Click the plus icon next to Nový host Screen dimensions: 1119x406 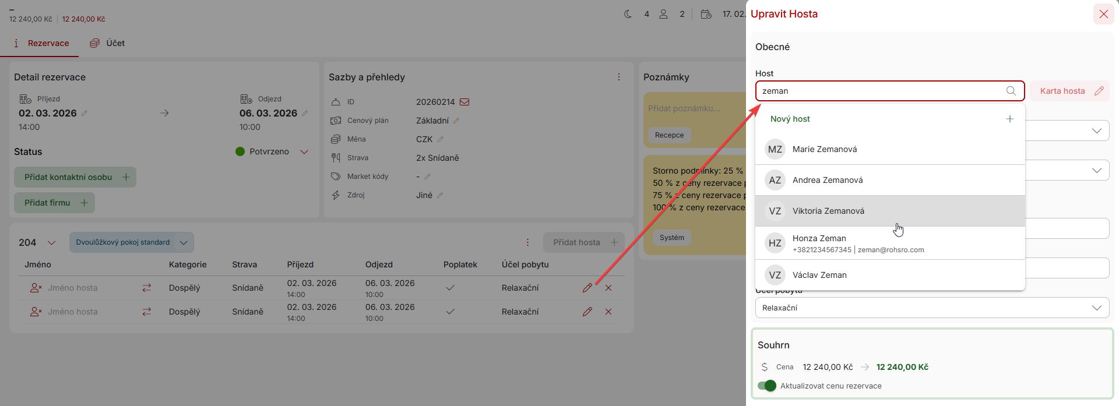(1010, 119)
